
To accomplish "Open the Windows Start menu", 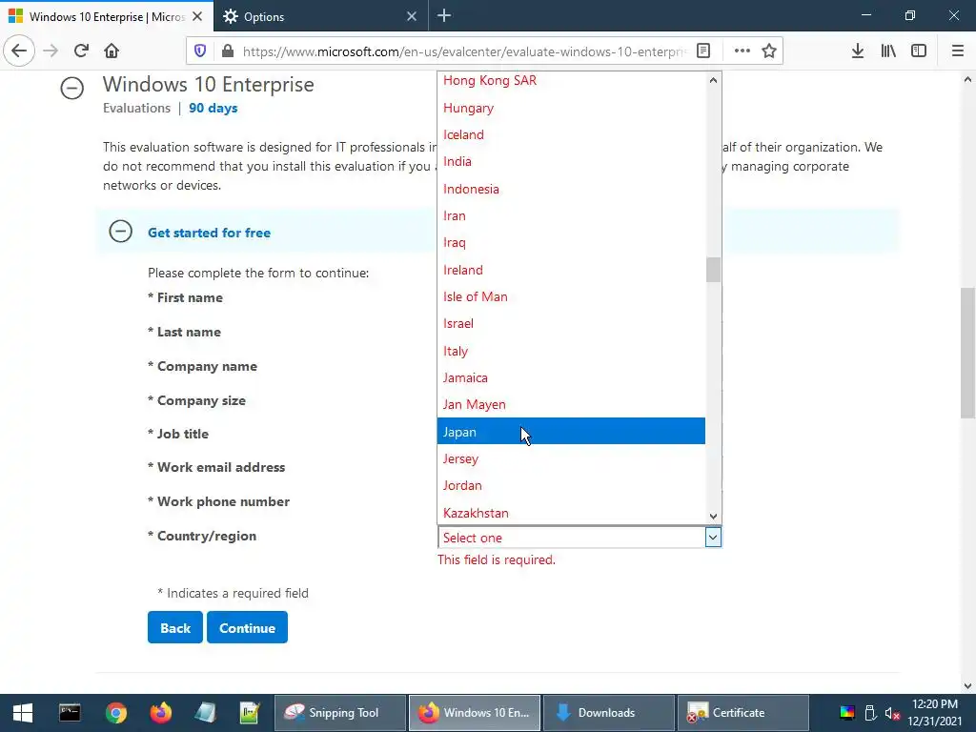I will (23, 713).
